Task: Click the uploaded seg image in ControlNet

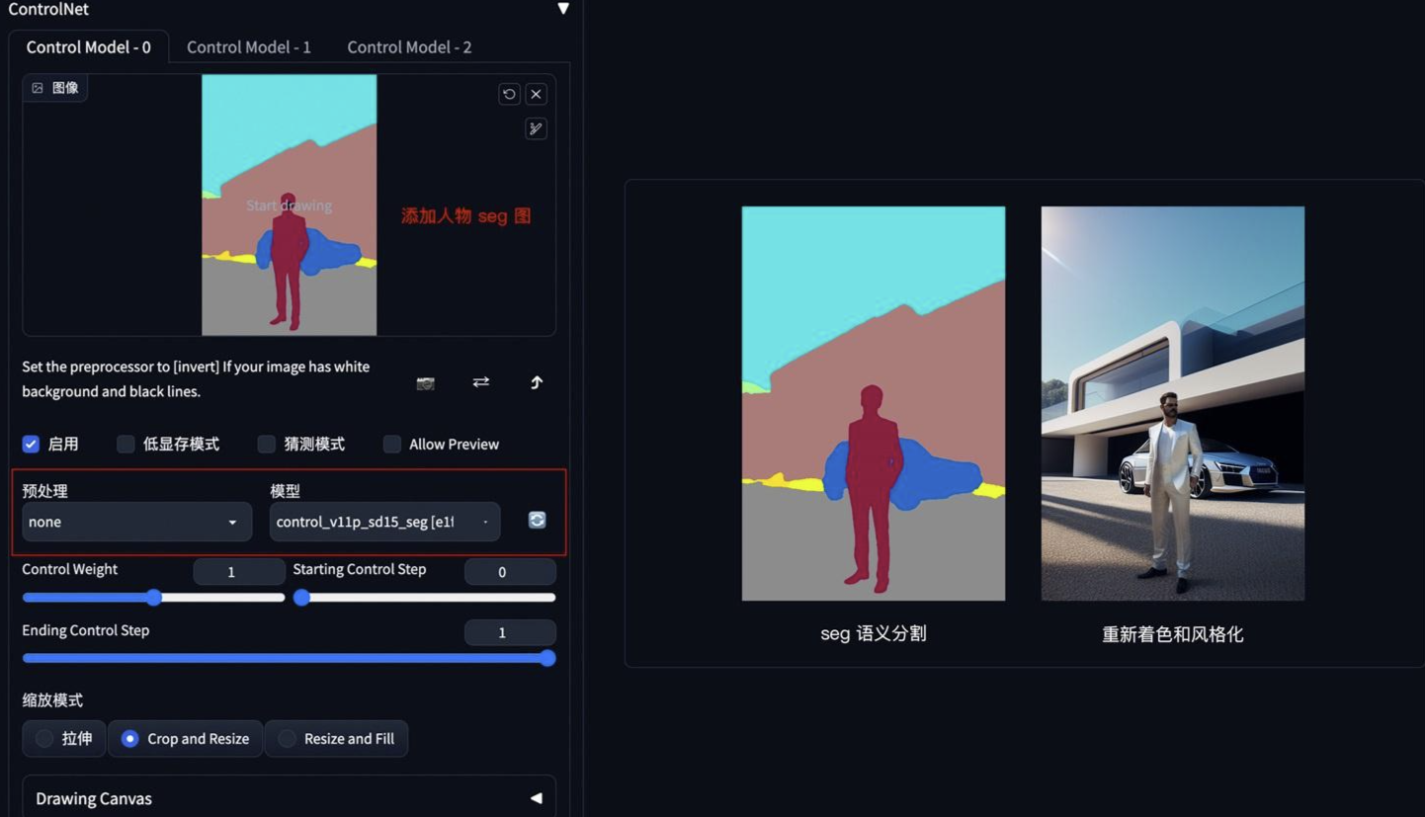Action: pyautogui.click(x=289, y=204)
